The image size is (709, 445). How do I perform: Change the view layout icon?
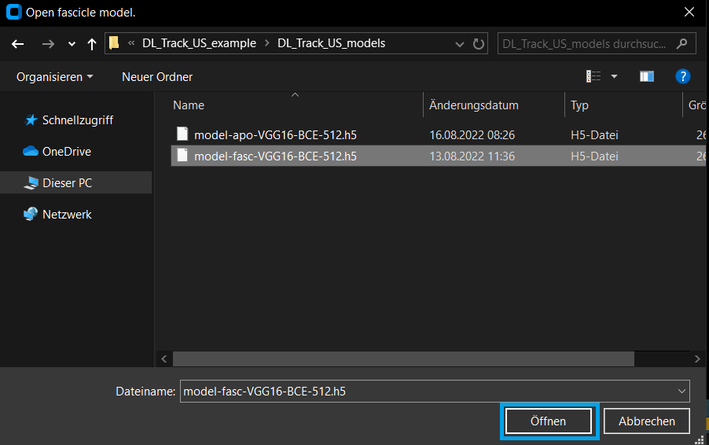pos(594,76)
